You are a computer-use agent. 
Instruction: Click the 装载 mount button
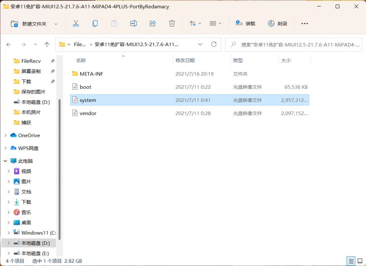[246, 24]
